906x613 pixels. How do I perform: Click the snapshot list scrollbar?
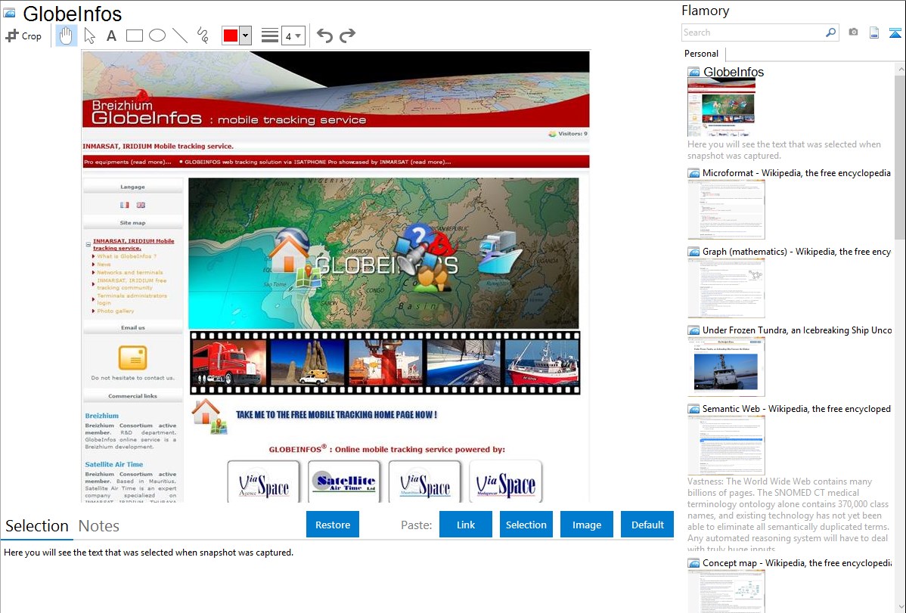900,156
